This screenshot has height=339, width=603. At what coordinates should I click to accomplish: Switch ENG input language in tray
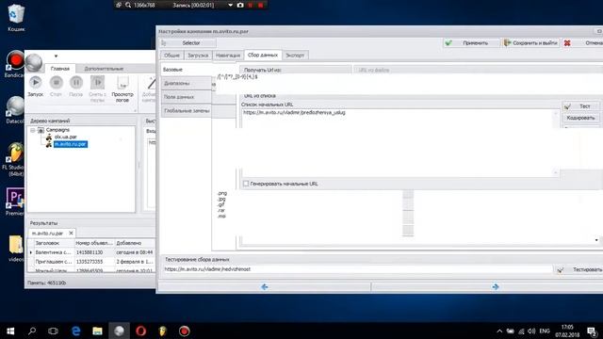pyautogui.click(x=545, y=331)
